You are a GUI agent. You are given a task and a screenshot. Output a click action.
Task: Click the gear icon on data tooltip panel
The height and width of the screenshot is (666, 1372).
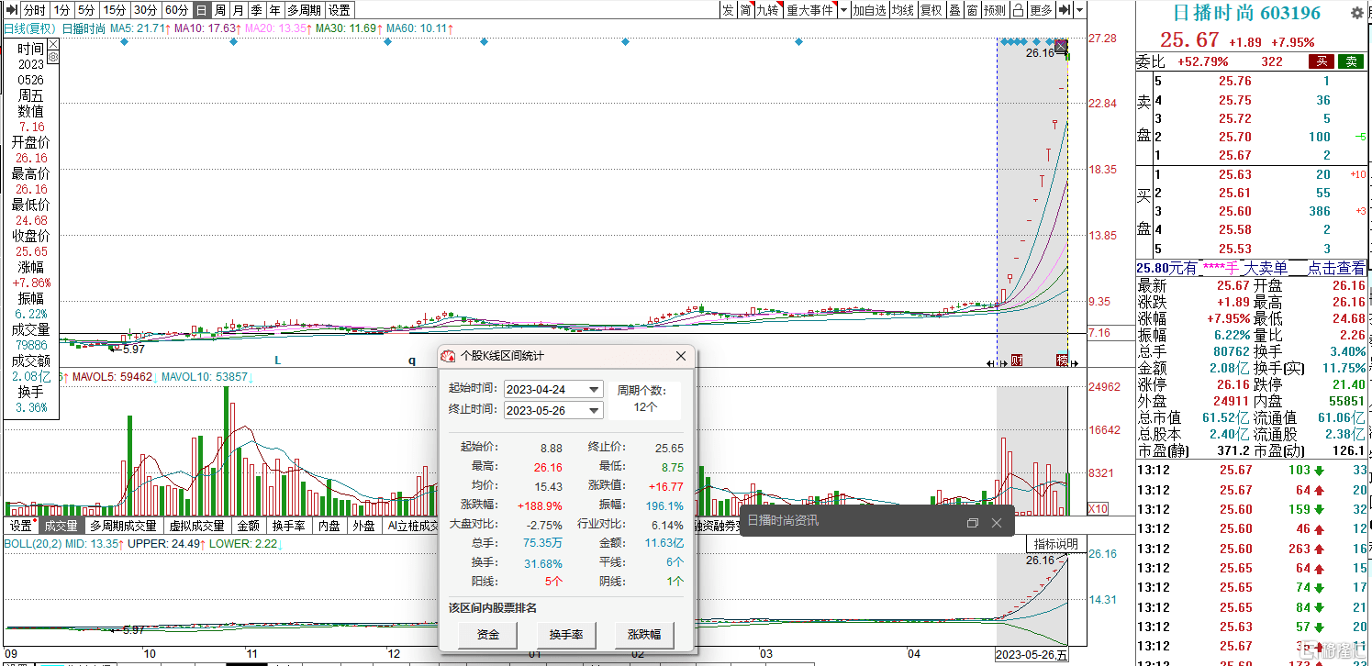(x=53, y=57)
